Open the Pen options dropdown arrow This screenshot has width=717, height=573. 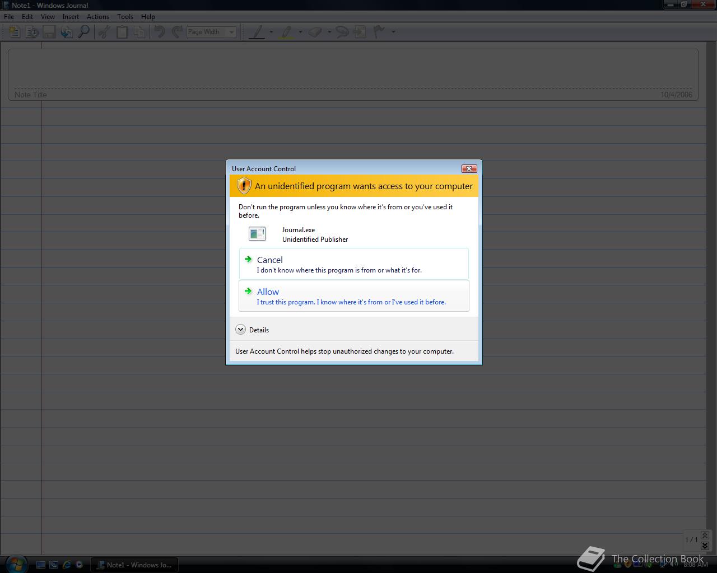pyautogui.click(x=271, y=32)
